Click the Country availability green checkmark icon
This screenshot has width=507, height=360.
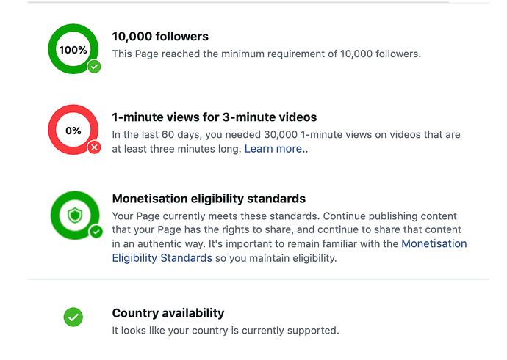[73, 317]
